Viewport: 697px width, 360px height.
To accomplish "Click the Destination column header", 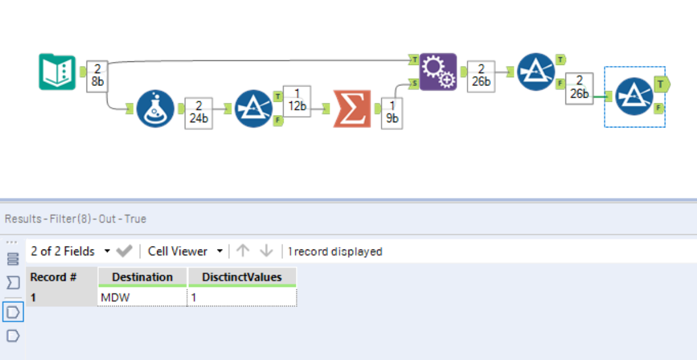I will click(x=142, y=277).
